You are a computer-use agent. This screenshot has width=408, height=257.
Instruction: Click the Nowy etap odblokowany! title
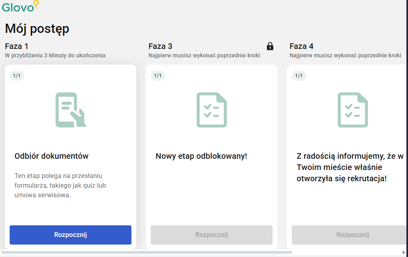click(201, 156)
